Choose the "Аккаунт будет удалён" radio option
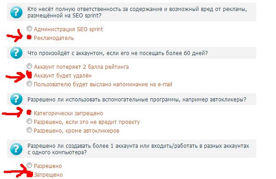276x179 pixels. tap(29, 75)
